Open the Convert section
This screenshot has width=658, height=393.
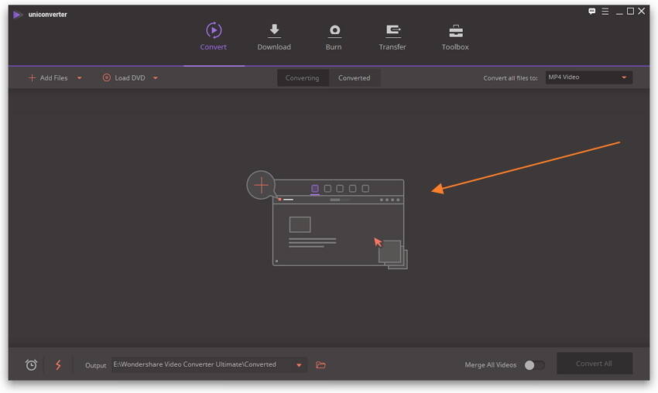[x=214, y=37]
